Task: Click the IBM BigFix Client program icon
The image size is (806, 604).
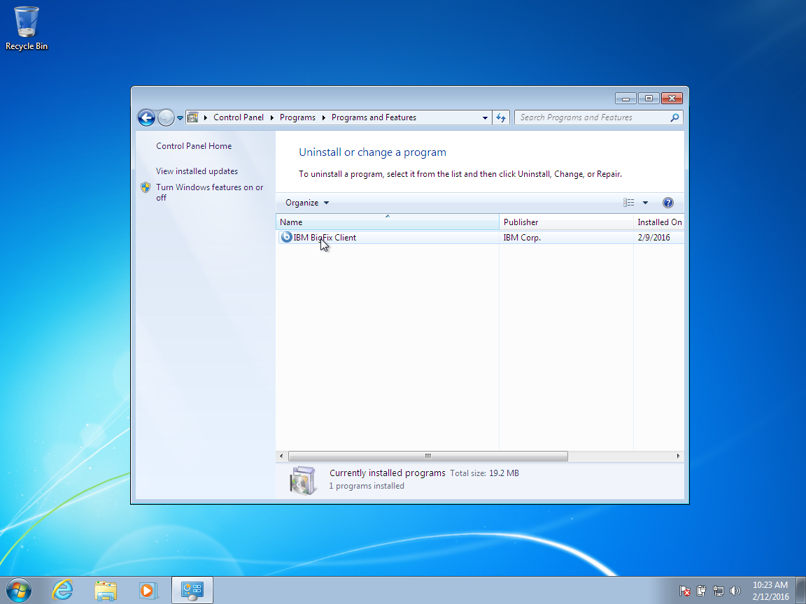Action: tap(286, 237)
